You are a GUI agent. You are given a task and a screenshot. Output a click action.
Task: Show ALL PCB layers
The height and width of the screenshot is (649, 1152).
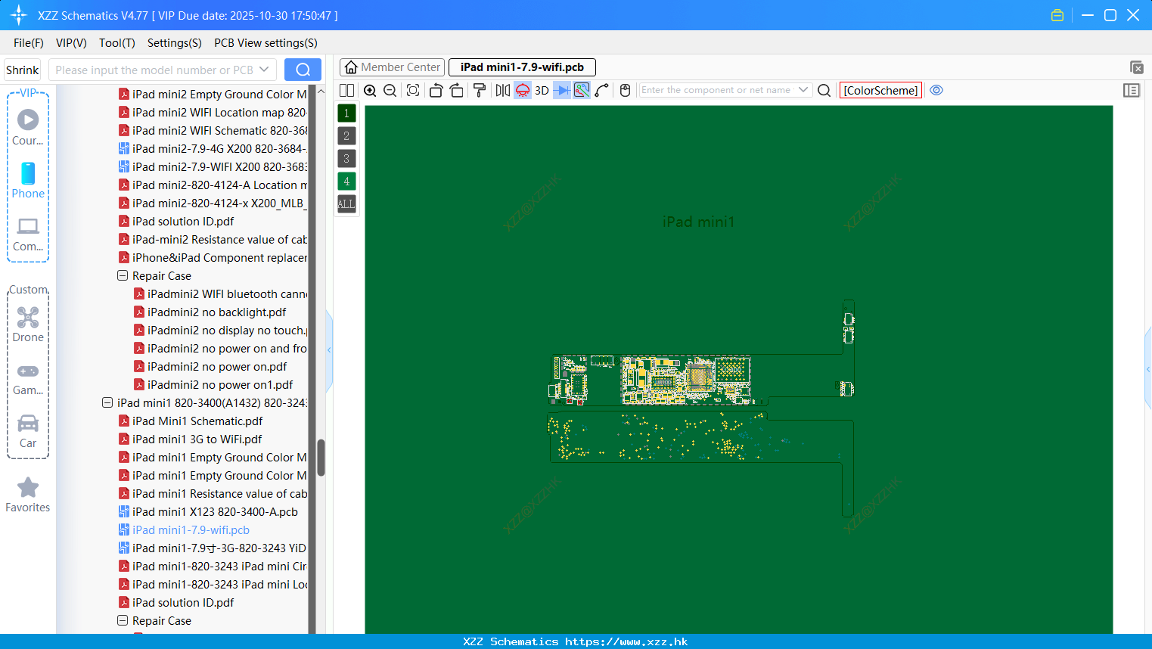point(346,203)
